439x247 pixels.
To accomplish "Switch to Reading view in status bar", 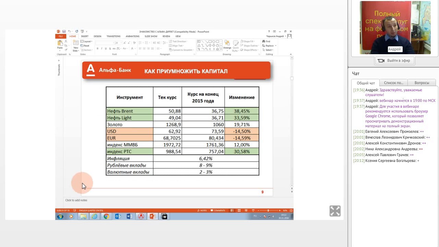I will (x=246, y=210).
